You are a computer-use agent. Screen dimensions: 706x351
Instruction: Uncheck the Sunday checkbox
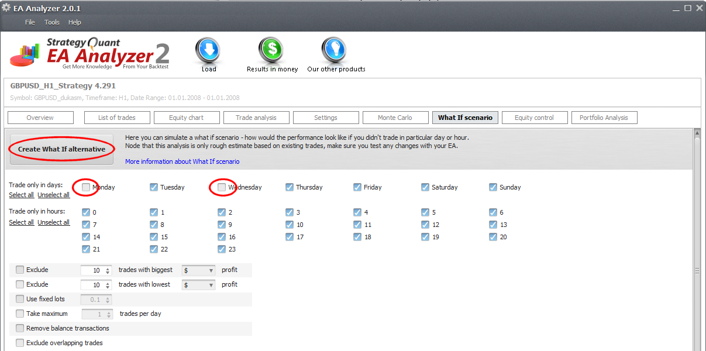pyautogui.click(x=493, y=187)
